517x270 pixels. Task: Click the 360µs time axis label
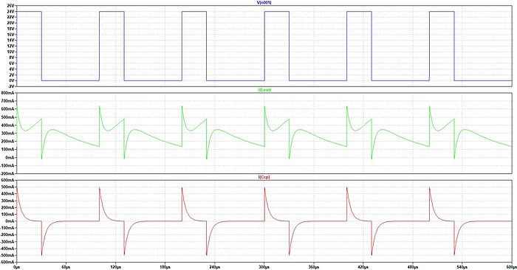click(x=314, y=267)
